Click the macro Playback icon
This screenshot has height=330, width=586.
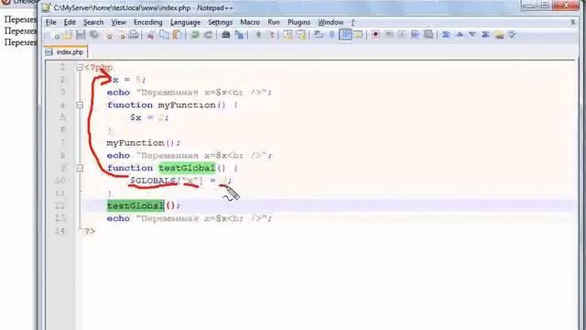click(x=402, y=35)
